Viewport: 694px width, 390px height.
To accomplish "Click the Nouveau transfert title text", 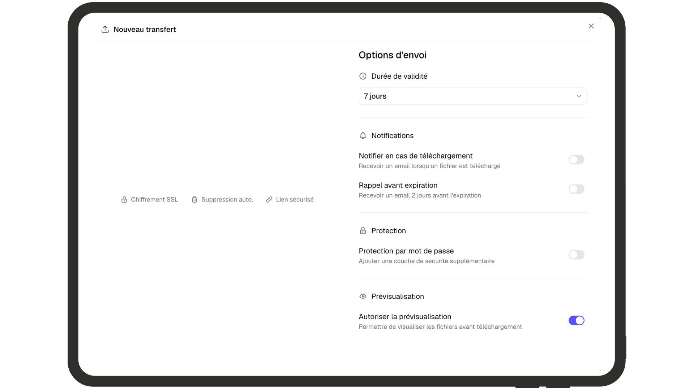I will pyautogui.click(x=145, y=30).
